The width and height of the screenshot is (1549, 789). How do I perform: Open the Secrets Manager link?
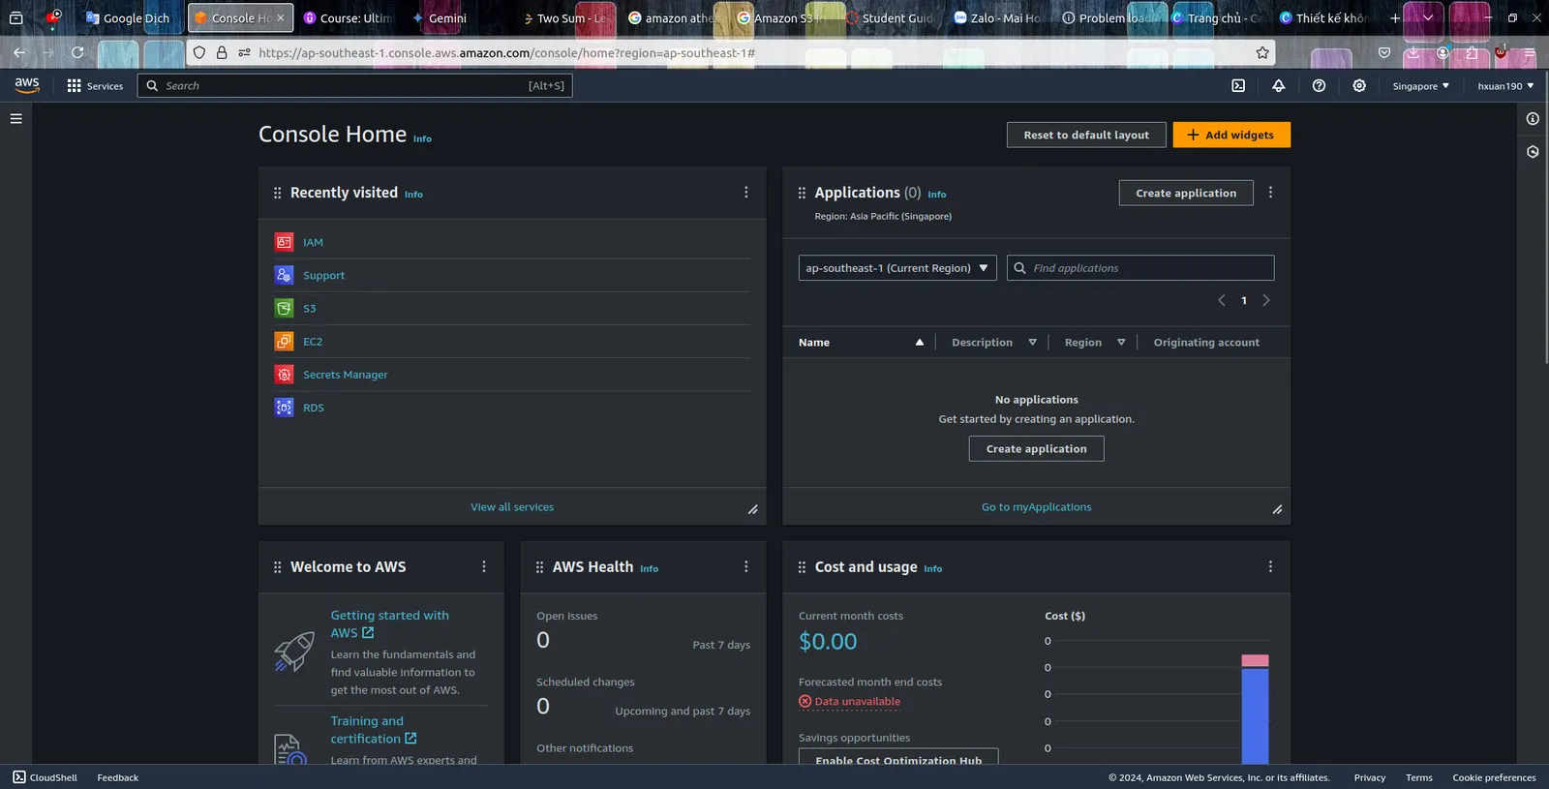tap(345, 375)
